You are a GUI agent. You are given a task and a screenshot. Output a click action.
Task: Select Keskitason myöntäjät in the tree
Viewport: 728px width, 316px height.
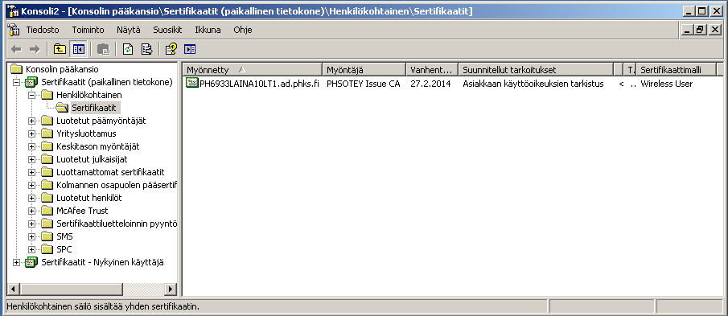pyautogui.click(x=97, y=146)
